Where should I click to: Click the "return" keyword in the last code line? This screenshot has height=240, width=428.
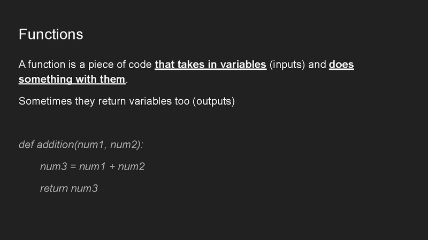(x=54, y=188)
